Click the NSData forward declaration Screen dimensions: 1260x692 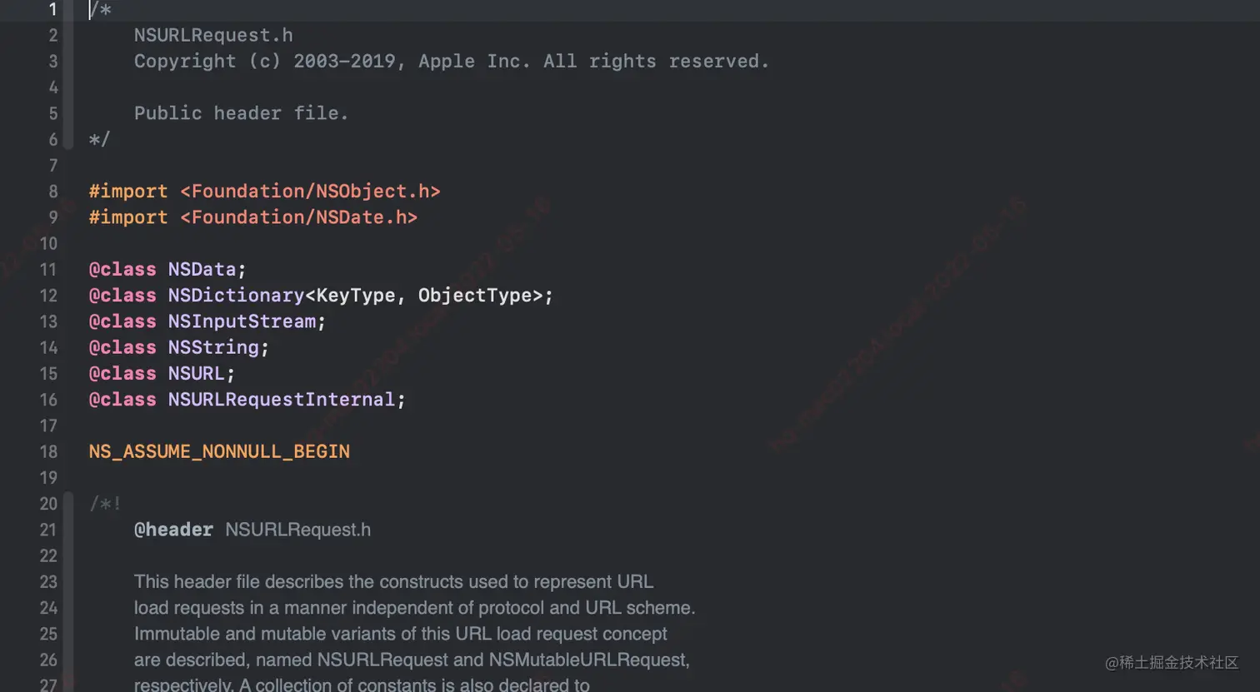click(x=203, y=269)
